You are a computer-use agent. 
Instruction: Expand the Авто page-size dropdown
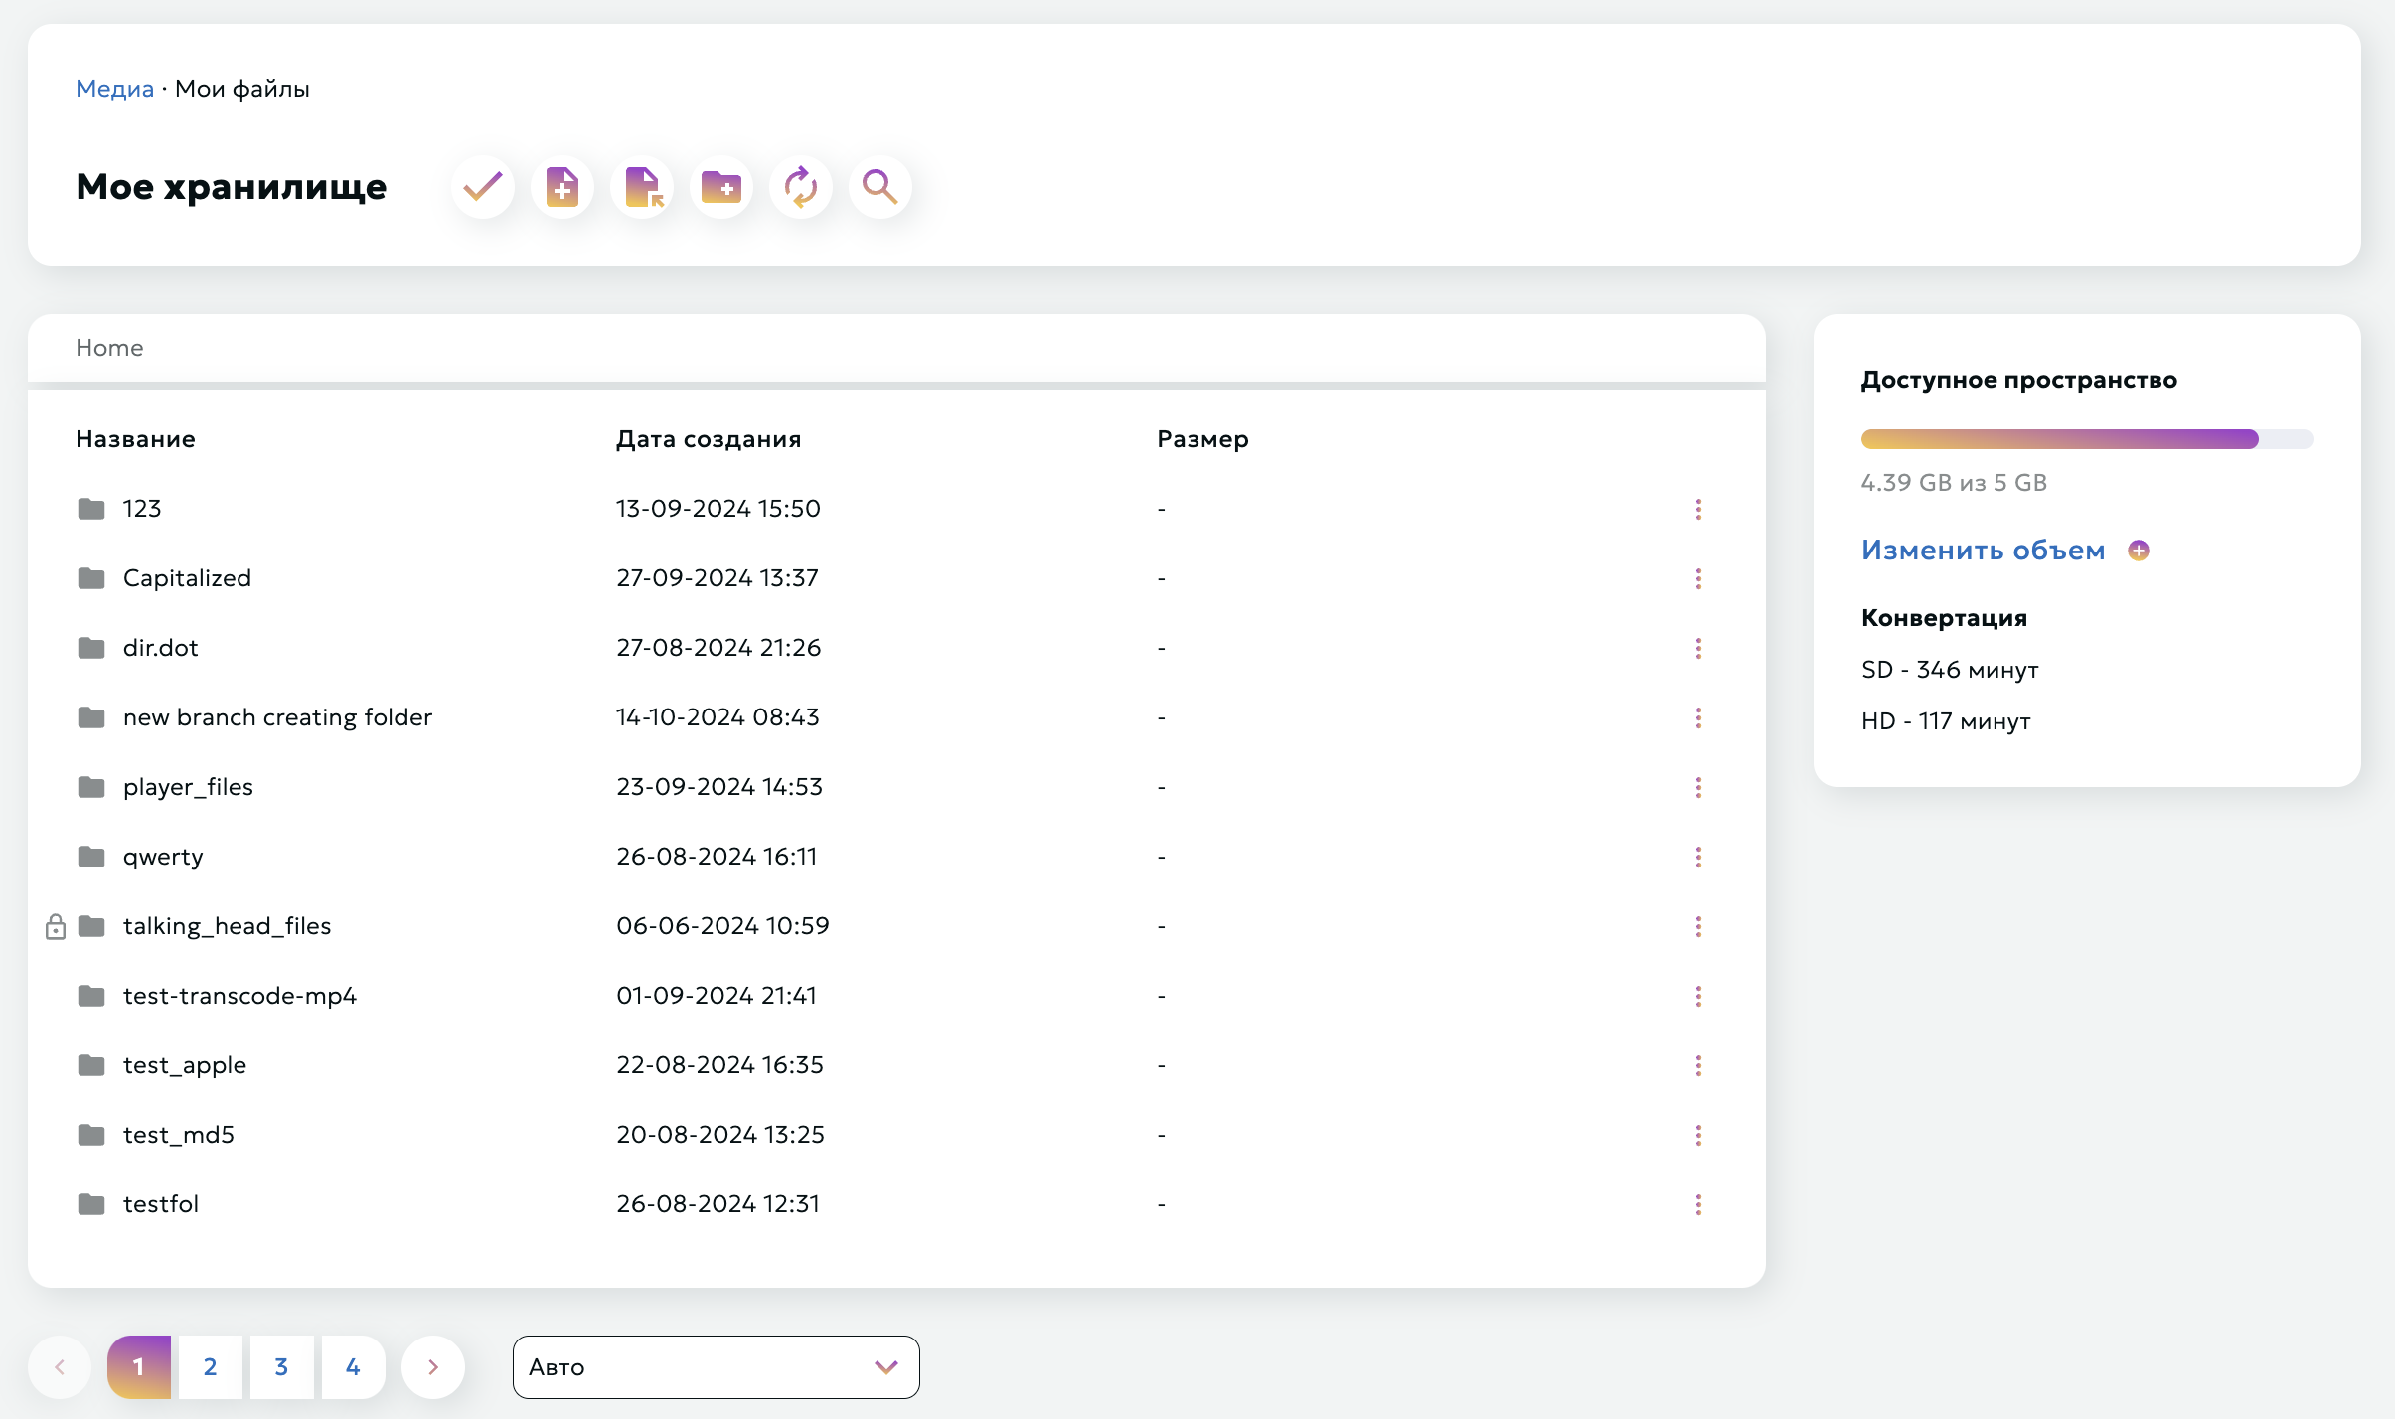[716, 1367]
